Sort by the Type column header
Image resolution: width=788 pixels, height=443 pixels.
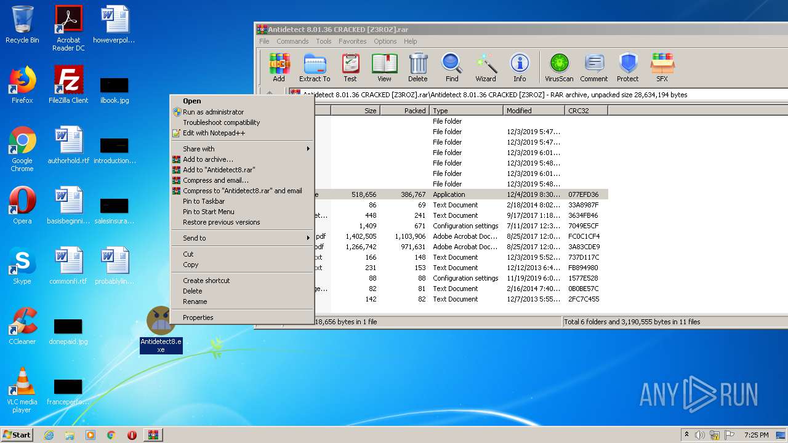[466, 111]
